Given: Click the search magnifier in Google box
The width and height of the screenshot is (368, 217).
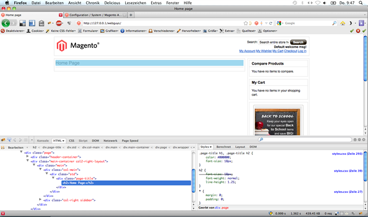Looking at the screenshot, I should click(334, 23).
